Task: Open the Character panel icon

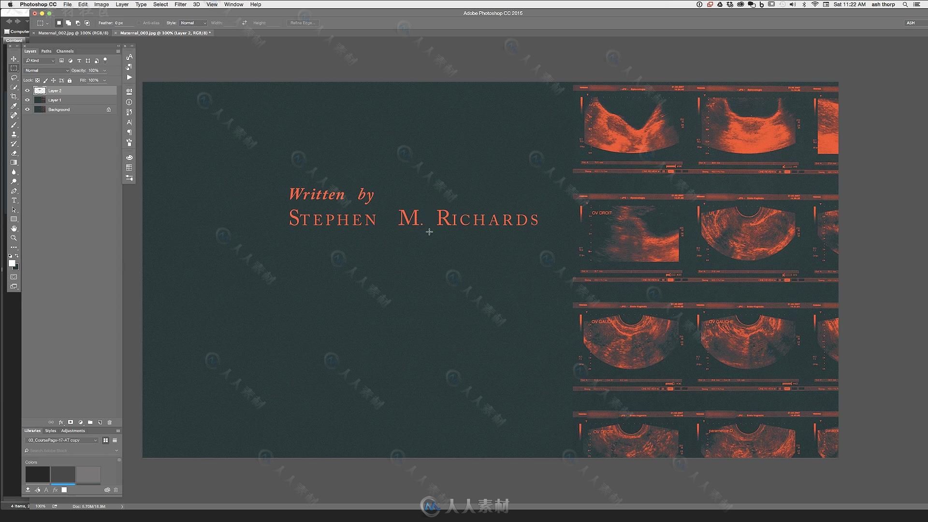Action: click(x=129, y=122)
